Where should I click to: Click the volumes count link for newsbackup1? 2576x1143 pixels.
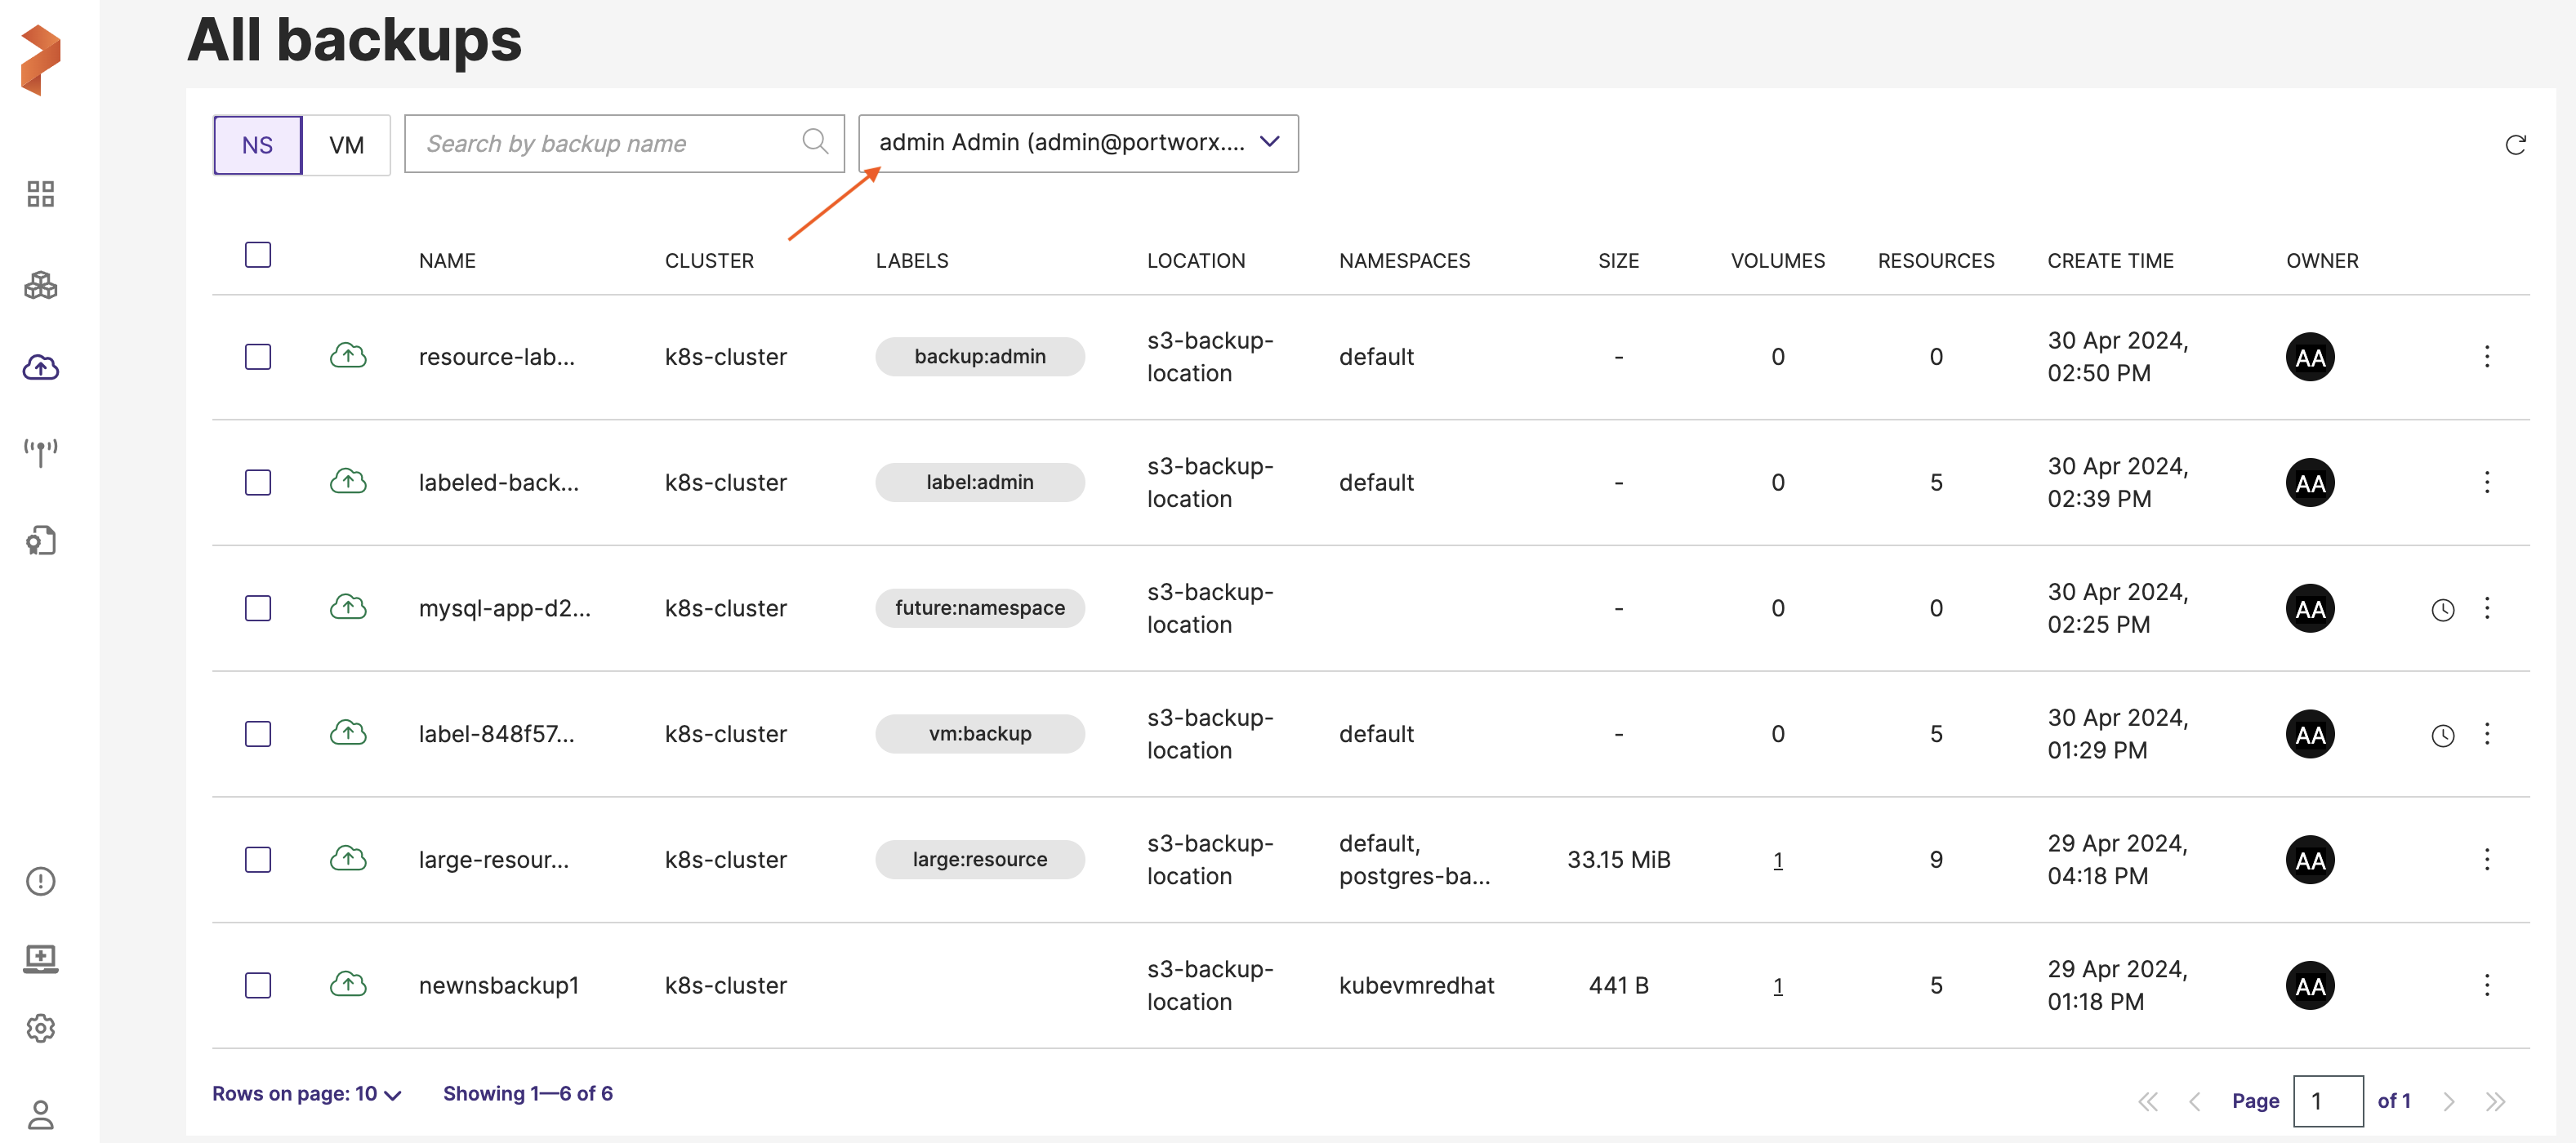[1777, 986]
